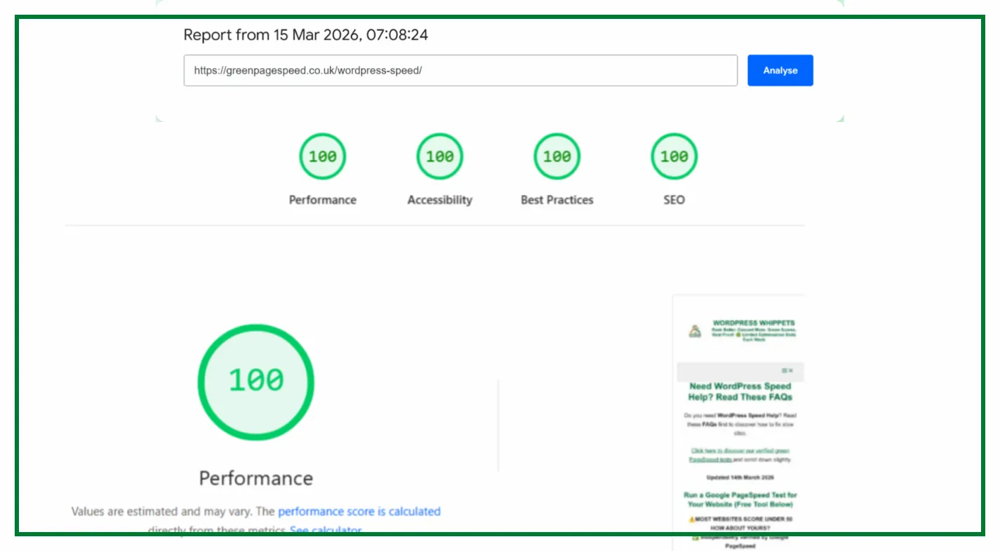Click the SEO 100 score circle

[674, 156]
